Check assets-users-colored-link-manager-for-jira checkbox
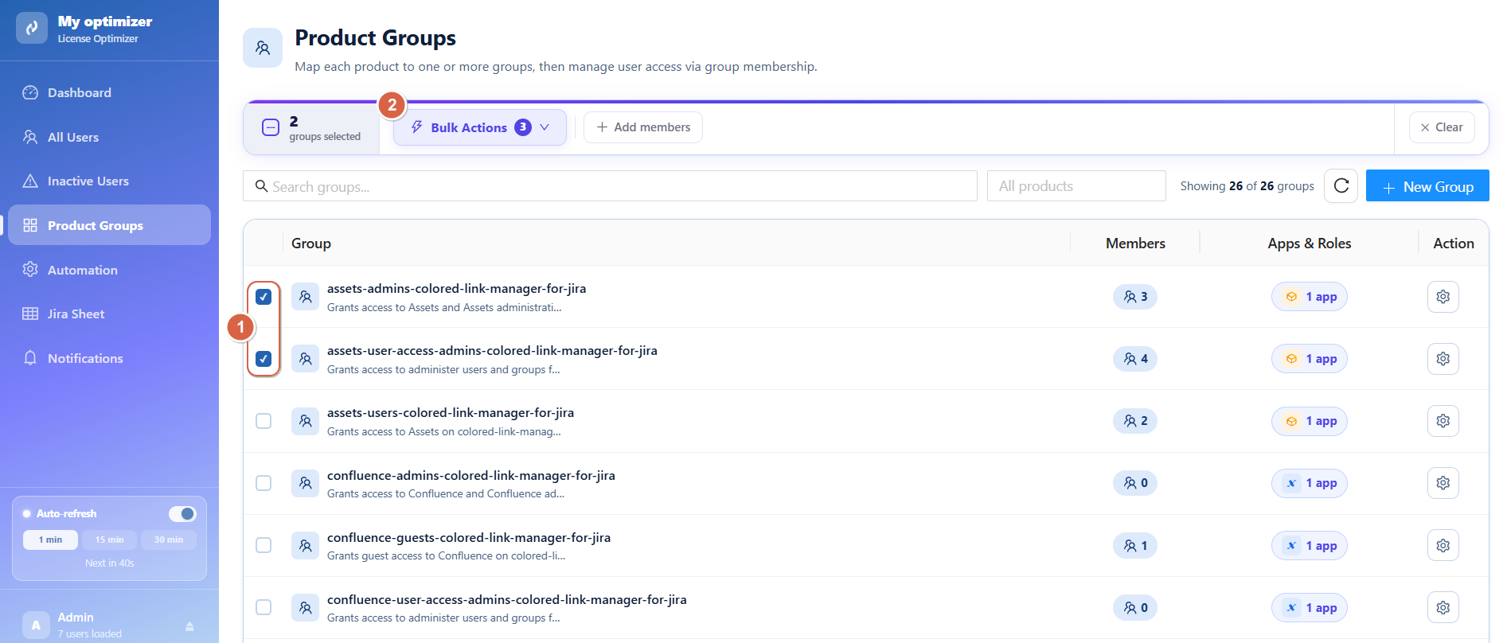 [264, 421]
